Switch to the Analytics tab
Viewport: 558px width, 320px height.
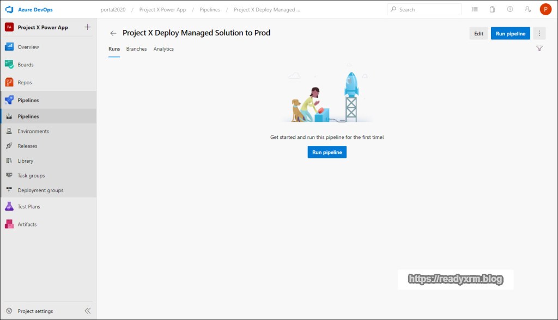tap(163, 49)
